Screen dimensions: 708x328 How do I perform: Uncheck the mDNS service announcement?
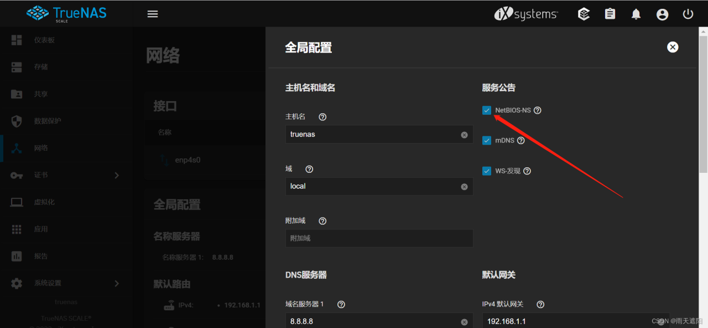click(486, 140)
